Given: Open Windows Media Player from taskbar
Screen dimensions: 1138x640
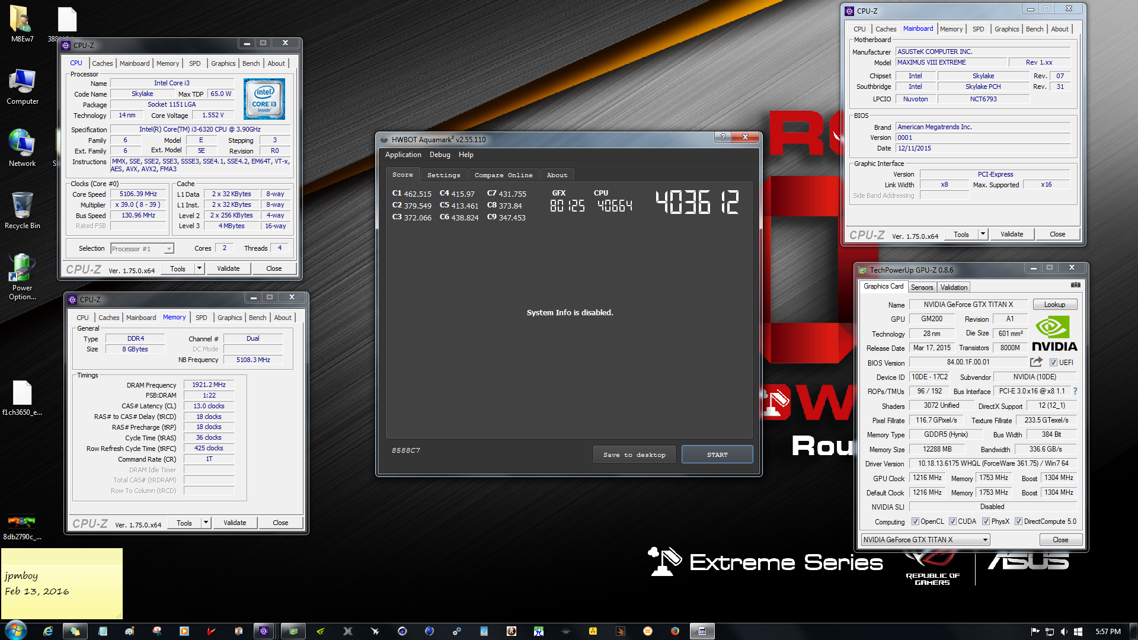Looking at the screenshot, I should pos(184,631).
